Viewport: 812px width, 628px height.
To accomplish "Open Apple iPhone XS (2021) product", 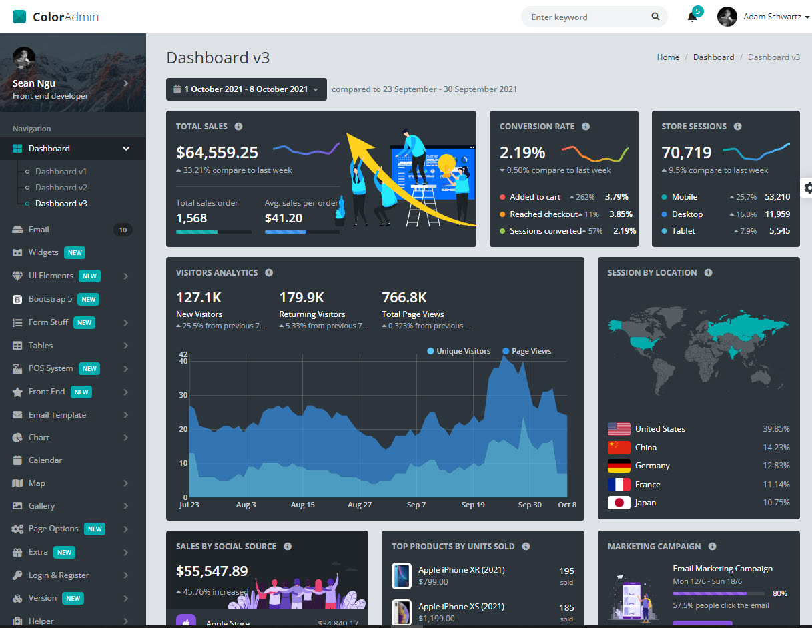I will tap(461, 607).
